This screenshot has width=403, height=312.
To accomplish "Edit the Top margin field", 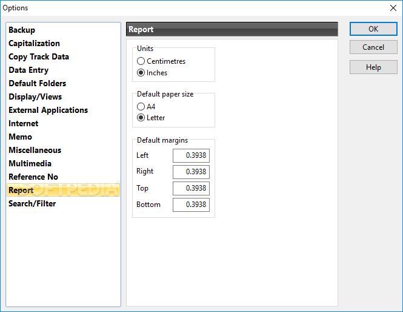I will coord(192,188).
